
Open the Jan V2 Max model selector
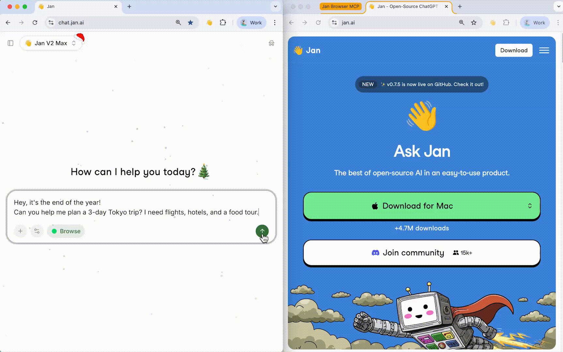point(51,43)
